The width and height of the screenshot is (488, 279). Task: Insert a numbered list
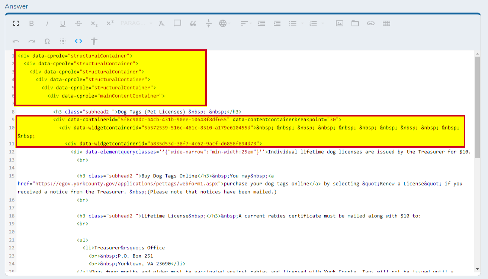[313, 23]
